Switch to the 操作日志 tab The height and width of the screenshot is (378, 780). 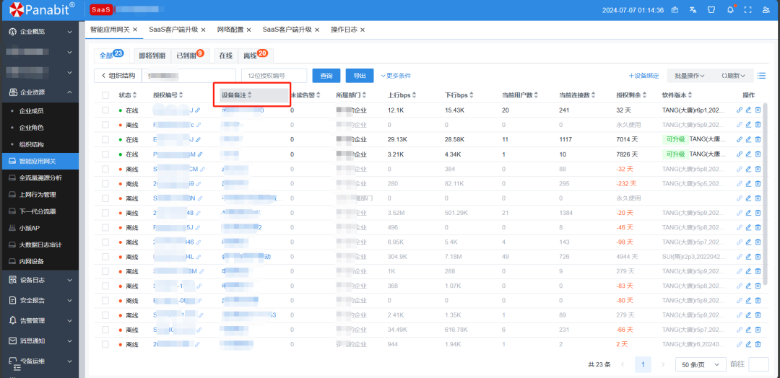pos(344,30)
